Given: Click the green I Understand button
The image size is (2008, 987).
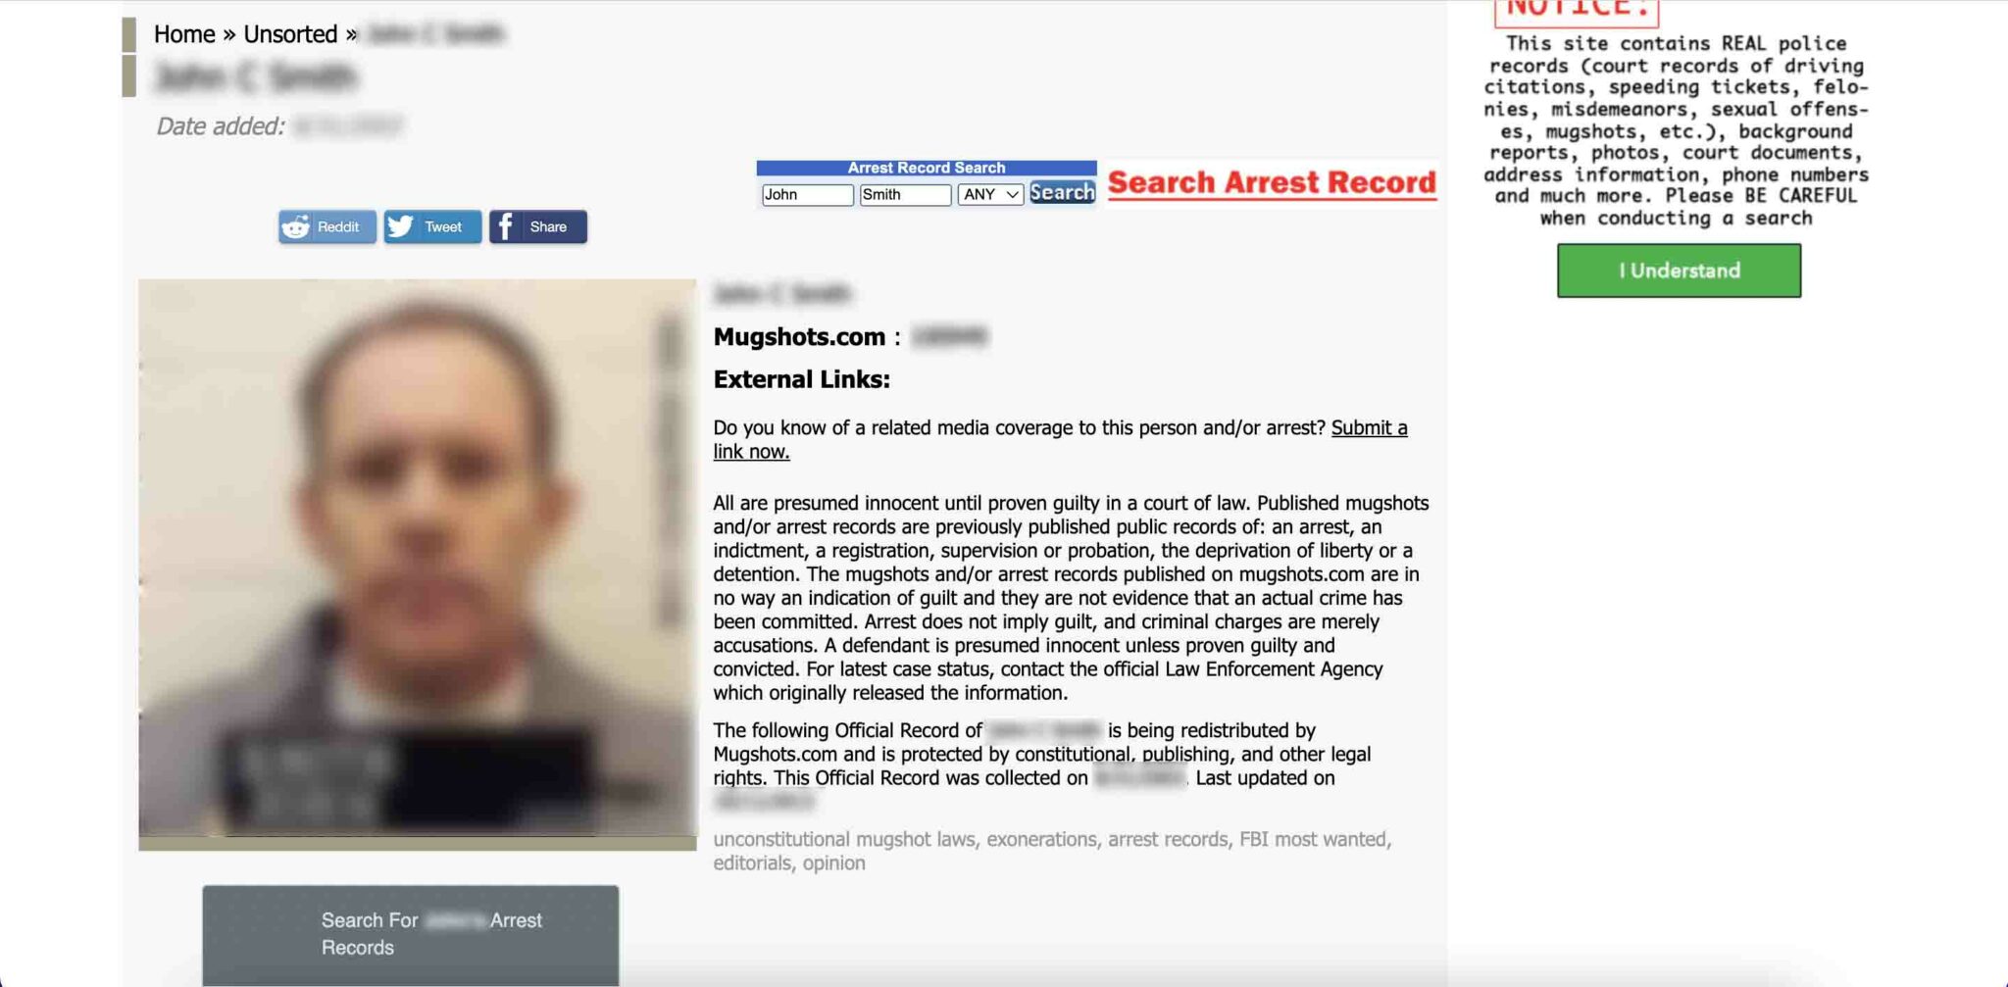Looking at the screenshot, I should click(1679, 271).
